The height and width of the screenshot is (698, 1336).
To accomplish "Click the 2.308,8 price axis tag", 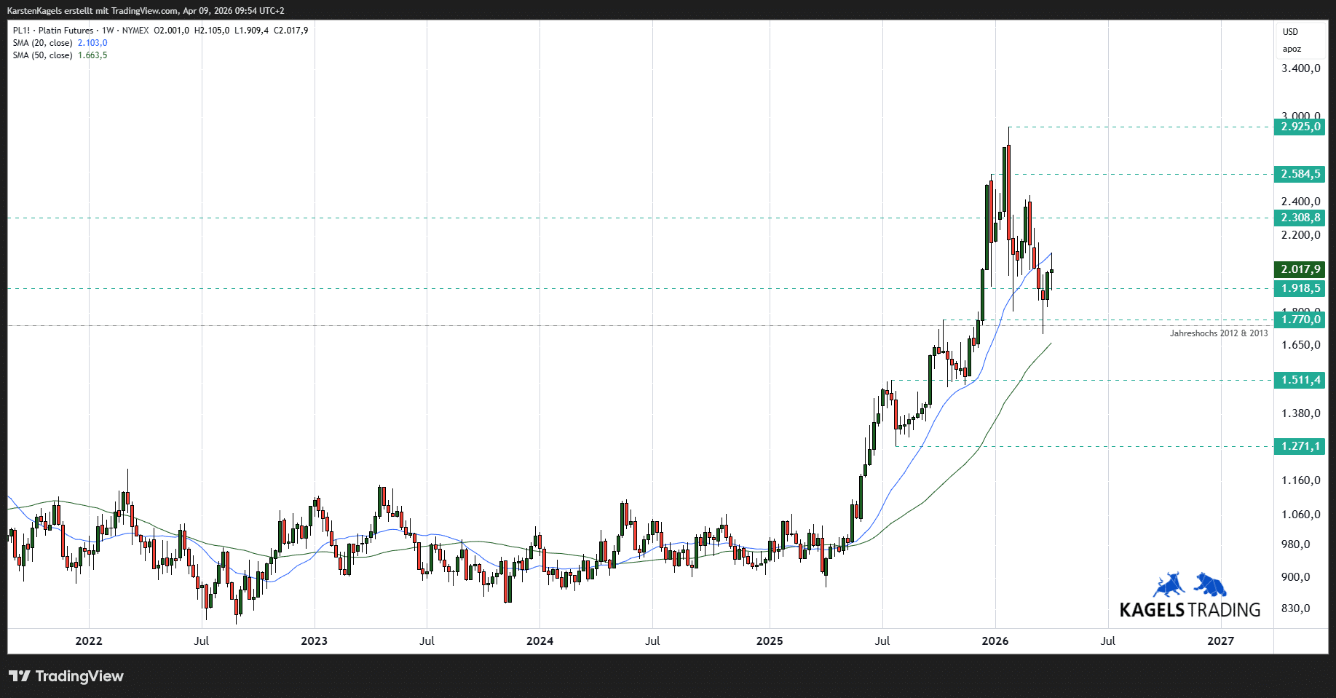I will pos(1300,218).
